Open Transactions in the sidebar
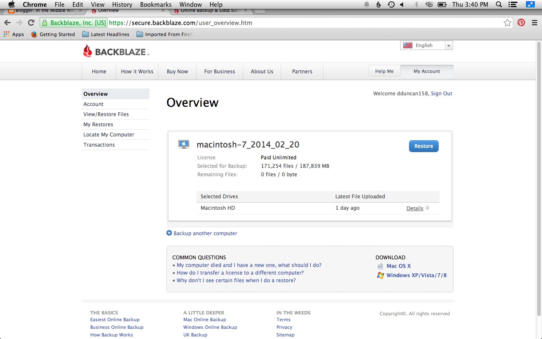The image size is (542, 339). click(116, 145)
